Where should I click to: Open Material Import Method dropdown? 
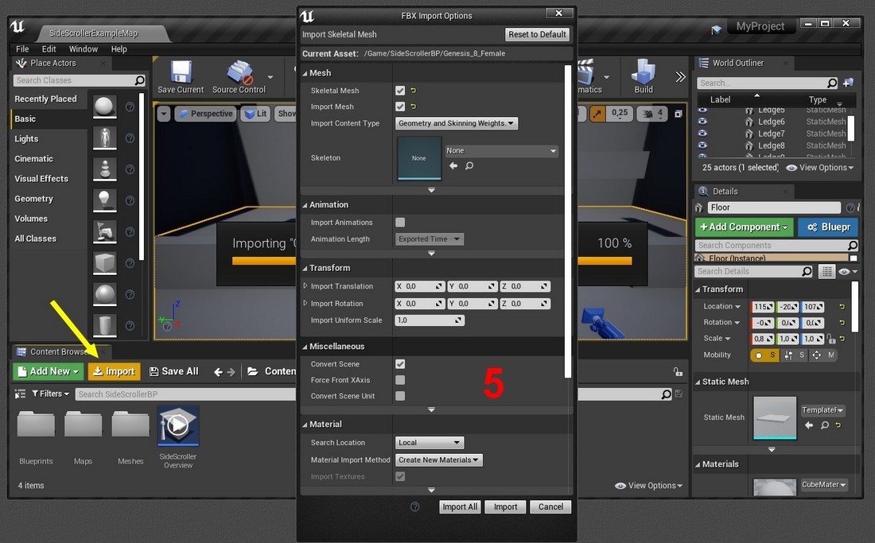coord(439,460)
